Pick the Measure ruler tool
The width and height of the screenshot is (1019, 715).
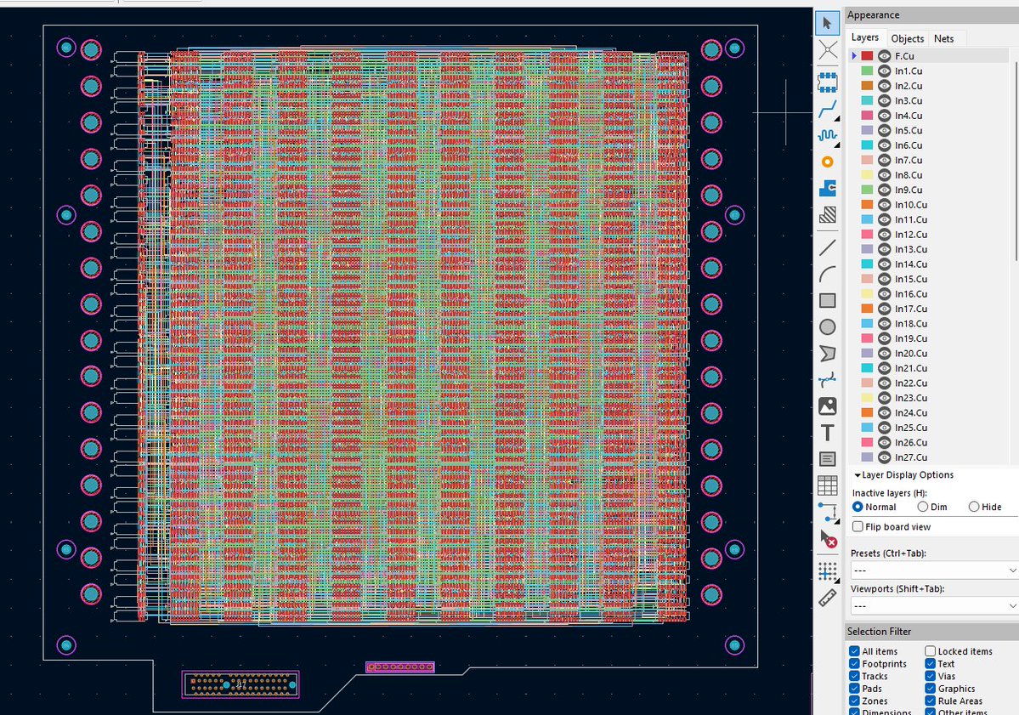[827, 598]
